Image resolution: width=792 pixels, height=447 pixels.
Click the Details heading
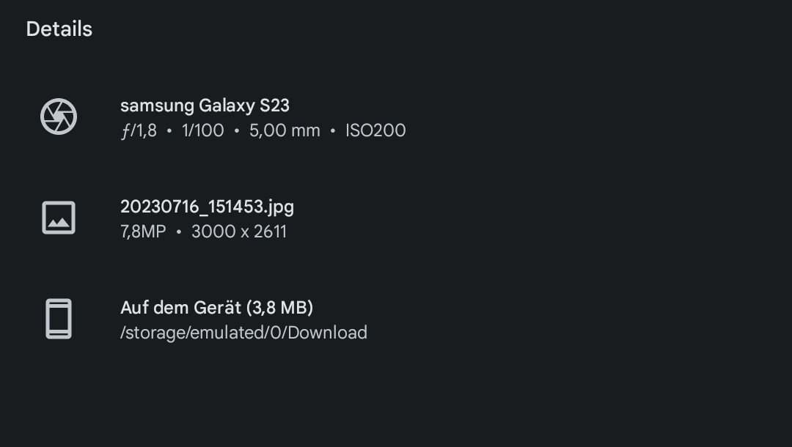59,29
